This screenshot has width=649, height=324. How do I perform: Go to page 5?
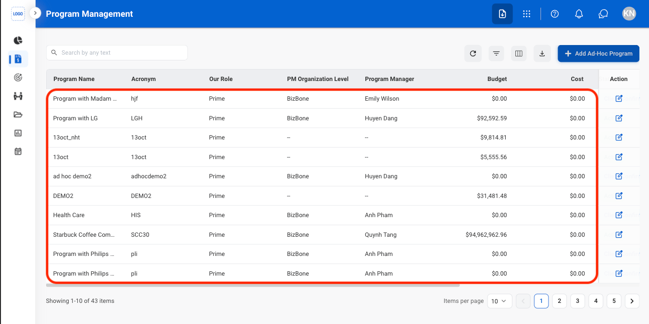coord(614,301)
